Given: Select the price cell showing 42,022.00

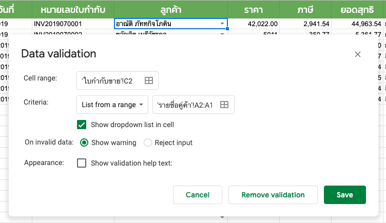Looking at the screenshot, I should (x=254, y=24).
